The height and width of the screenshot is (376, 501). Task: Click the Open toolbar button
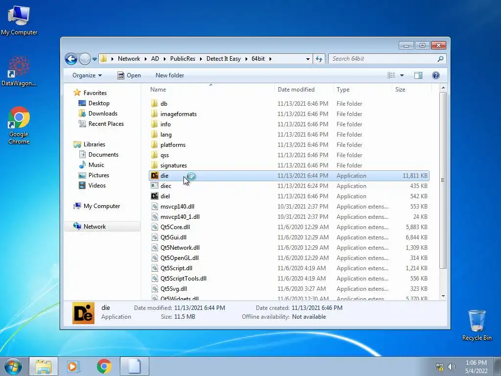click(x=129, y=75)
